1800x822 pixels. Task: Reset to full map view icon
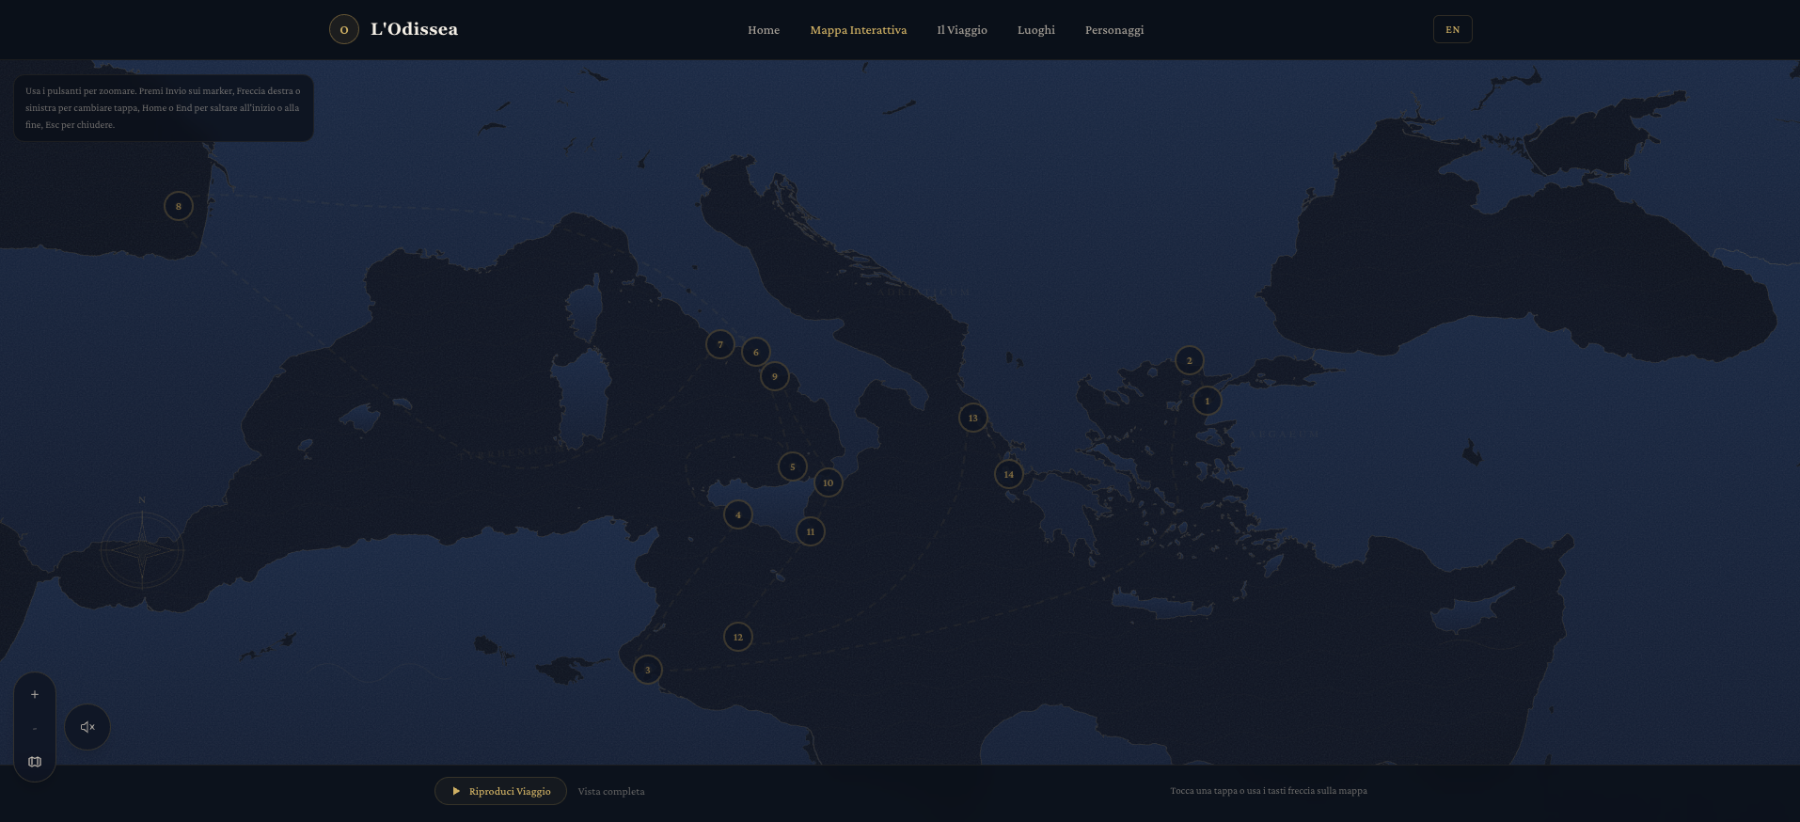35,762
